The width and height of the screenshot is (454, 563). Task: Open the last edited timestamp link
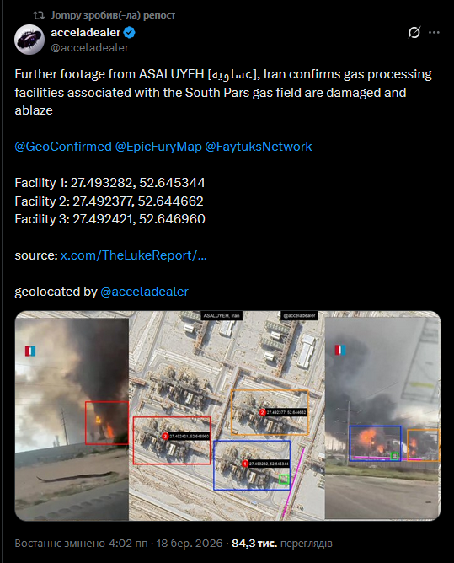click(x=119, y=544)
